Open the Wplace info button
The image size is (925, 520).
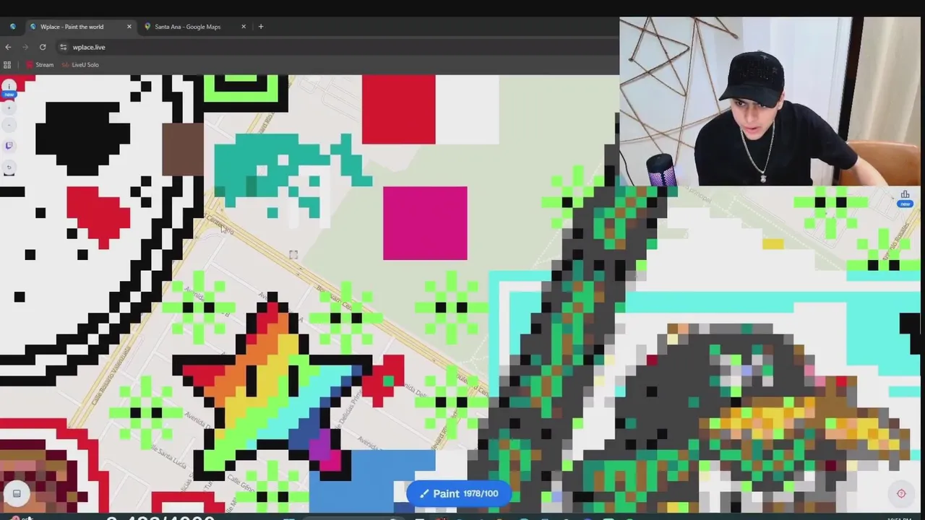pos(9,87)
